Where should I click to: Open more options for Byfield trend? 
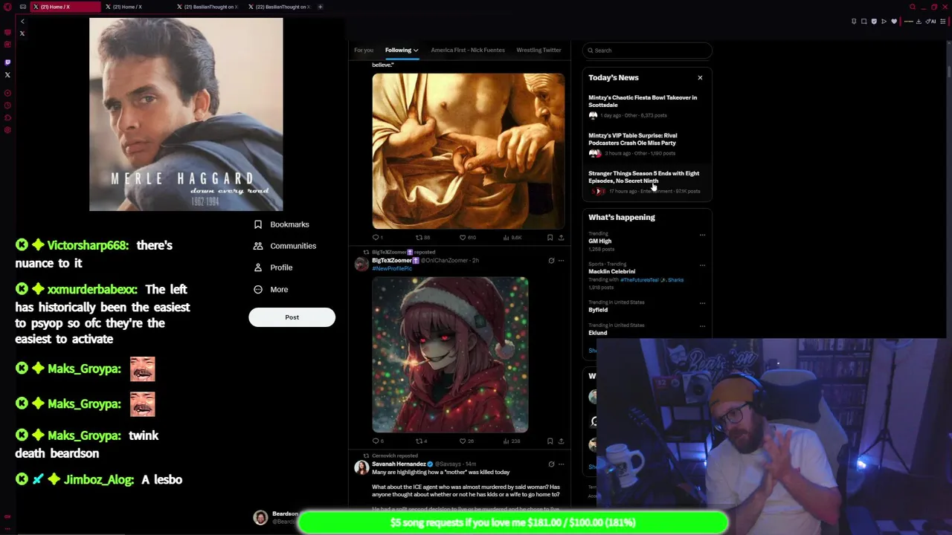tap(702, 303)
